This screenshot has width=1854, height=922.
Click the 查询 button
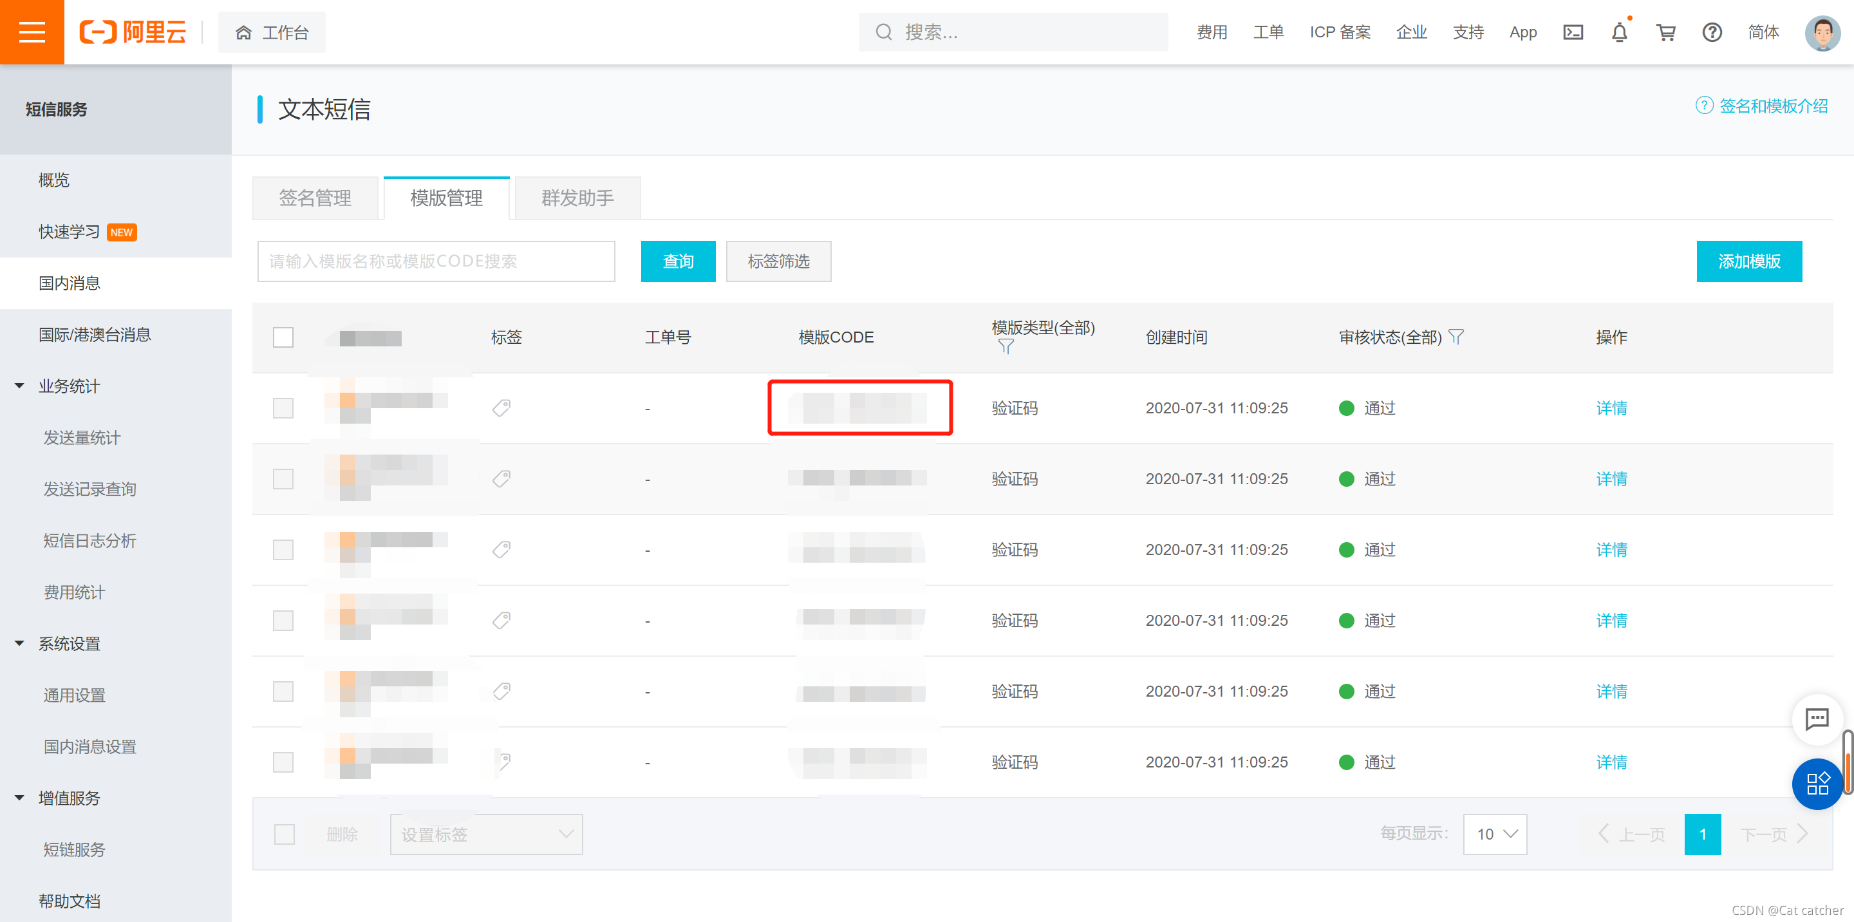678,261
